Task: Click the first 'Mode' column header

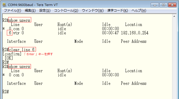Action: [79, 41]
